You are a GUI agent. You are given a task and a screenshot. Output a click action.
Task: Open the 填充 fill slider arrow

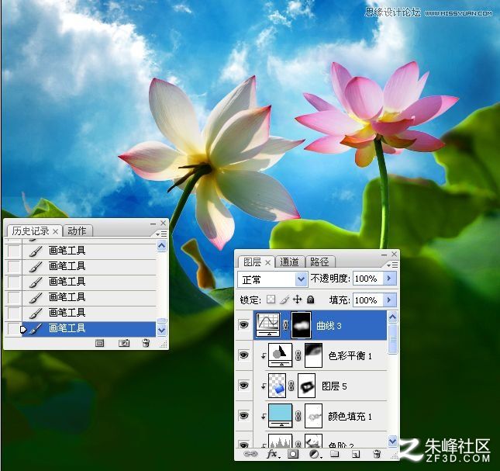pos(389,300)
